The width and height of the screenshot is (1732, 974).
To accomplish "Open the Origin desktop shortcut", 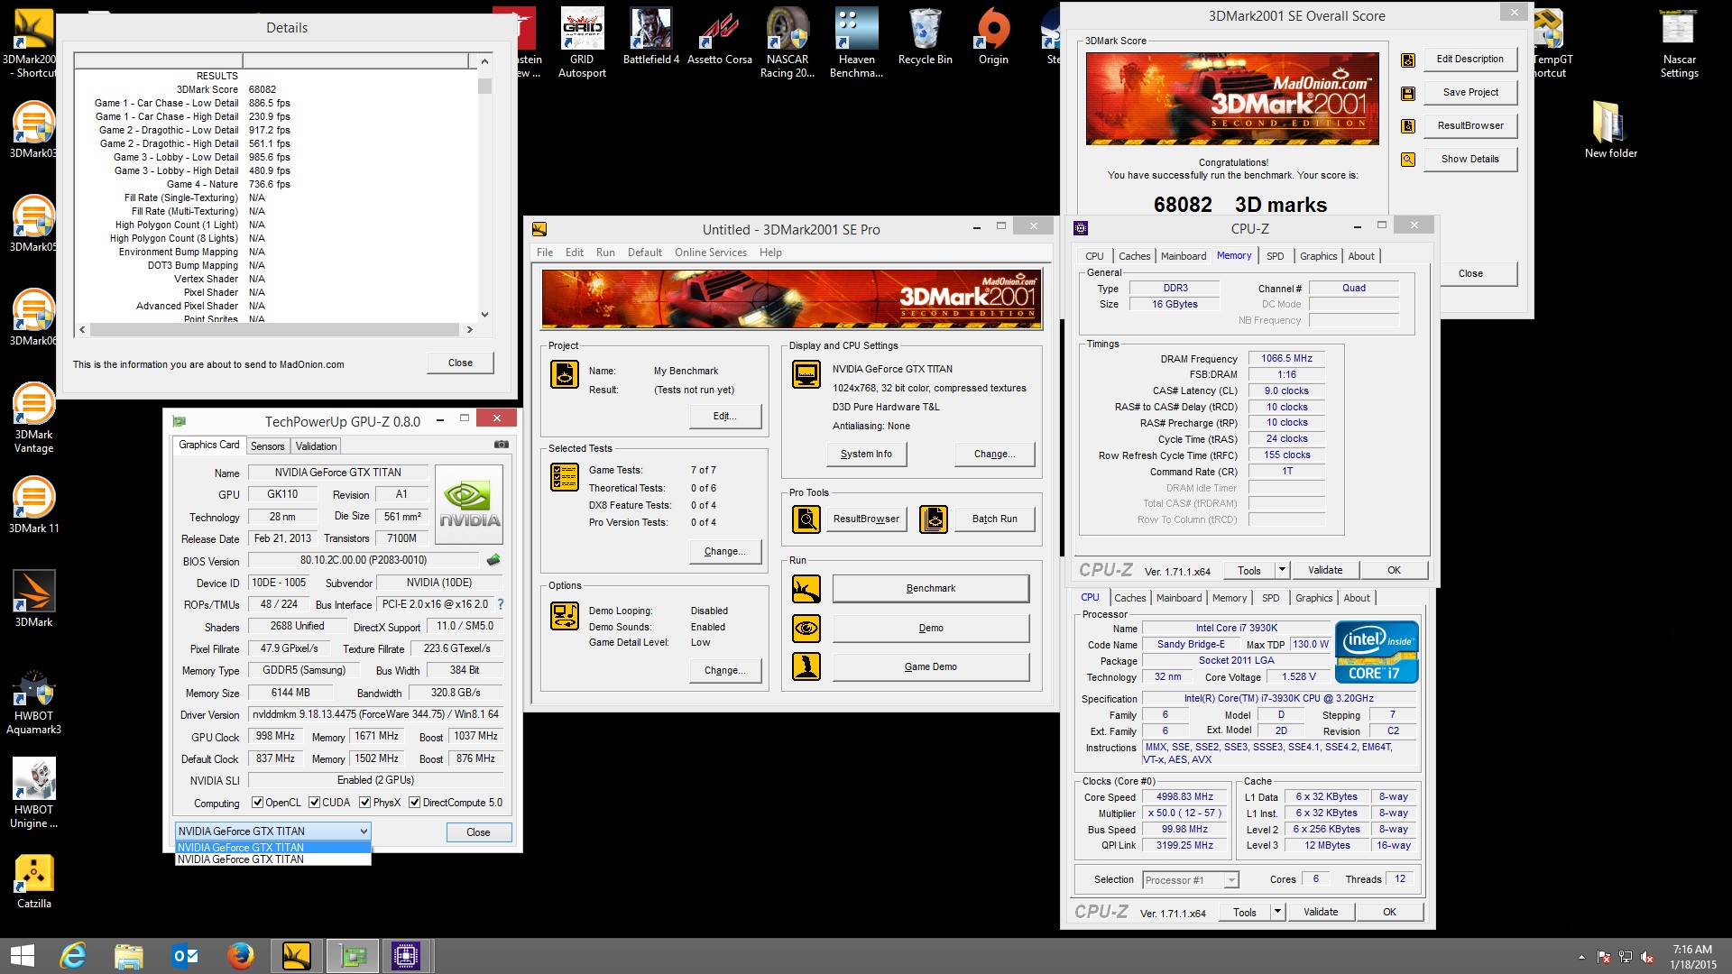I will pyautogui.click(x=993, y=38).
